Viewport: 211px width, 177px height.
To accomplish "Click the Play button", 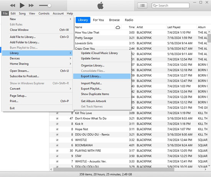I will [22, 5].
